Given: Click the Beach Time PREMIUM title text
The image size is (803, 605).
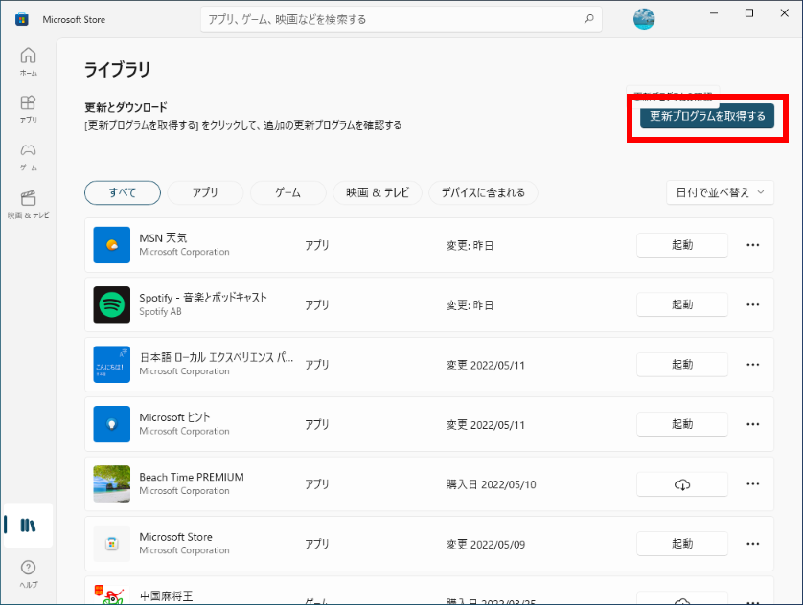Looking at the screenshot, I should click(x=192, y=477).
